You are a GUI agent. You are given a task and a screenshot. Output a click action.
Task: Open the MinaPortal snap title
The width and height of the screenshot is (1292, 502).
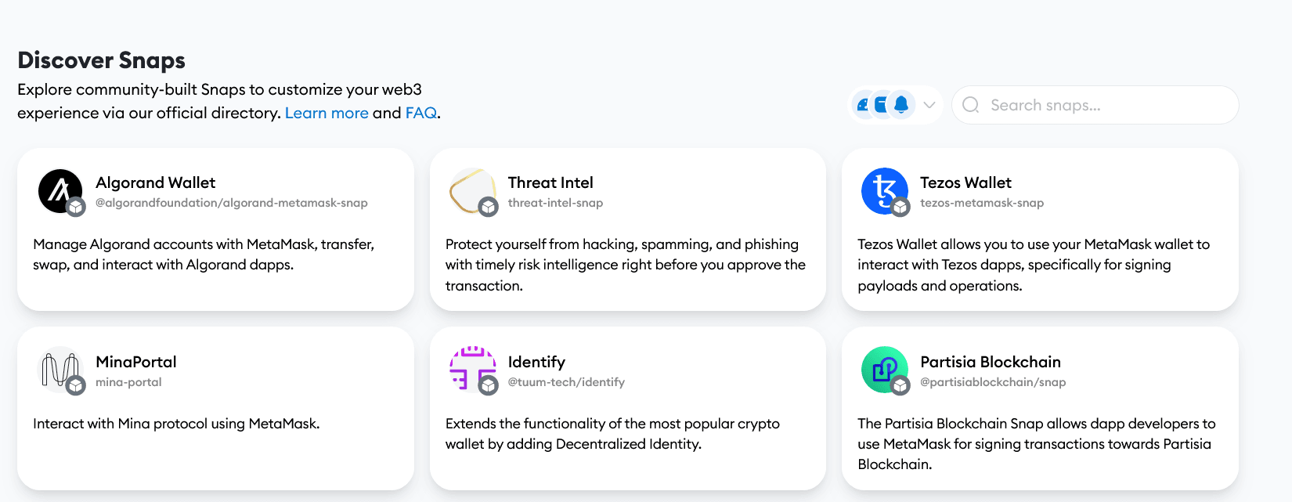[x=136, y=362]
